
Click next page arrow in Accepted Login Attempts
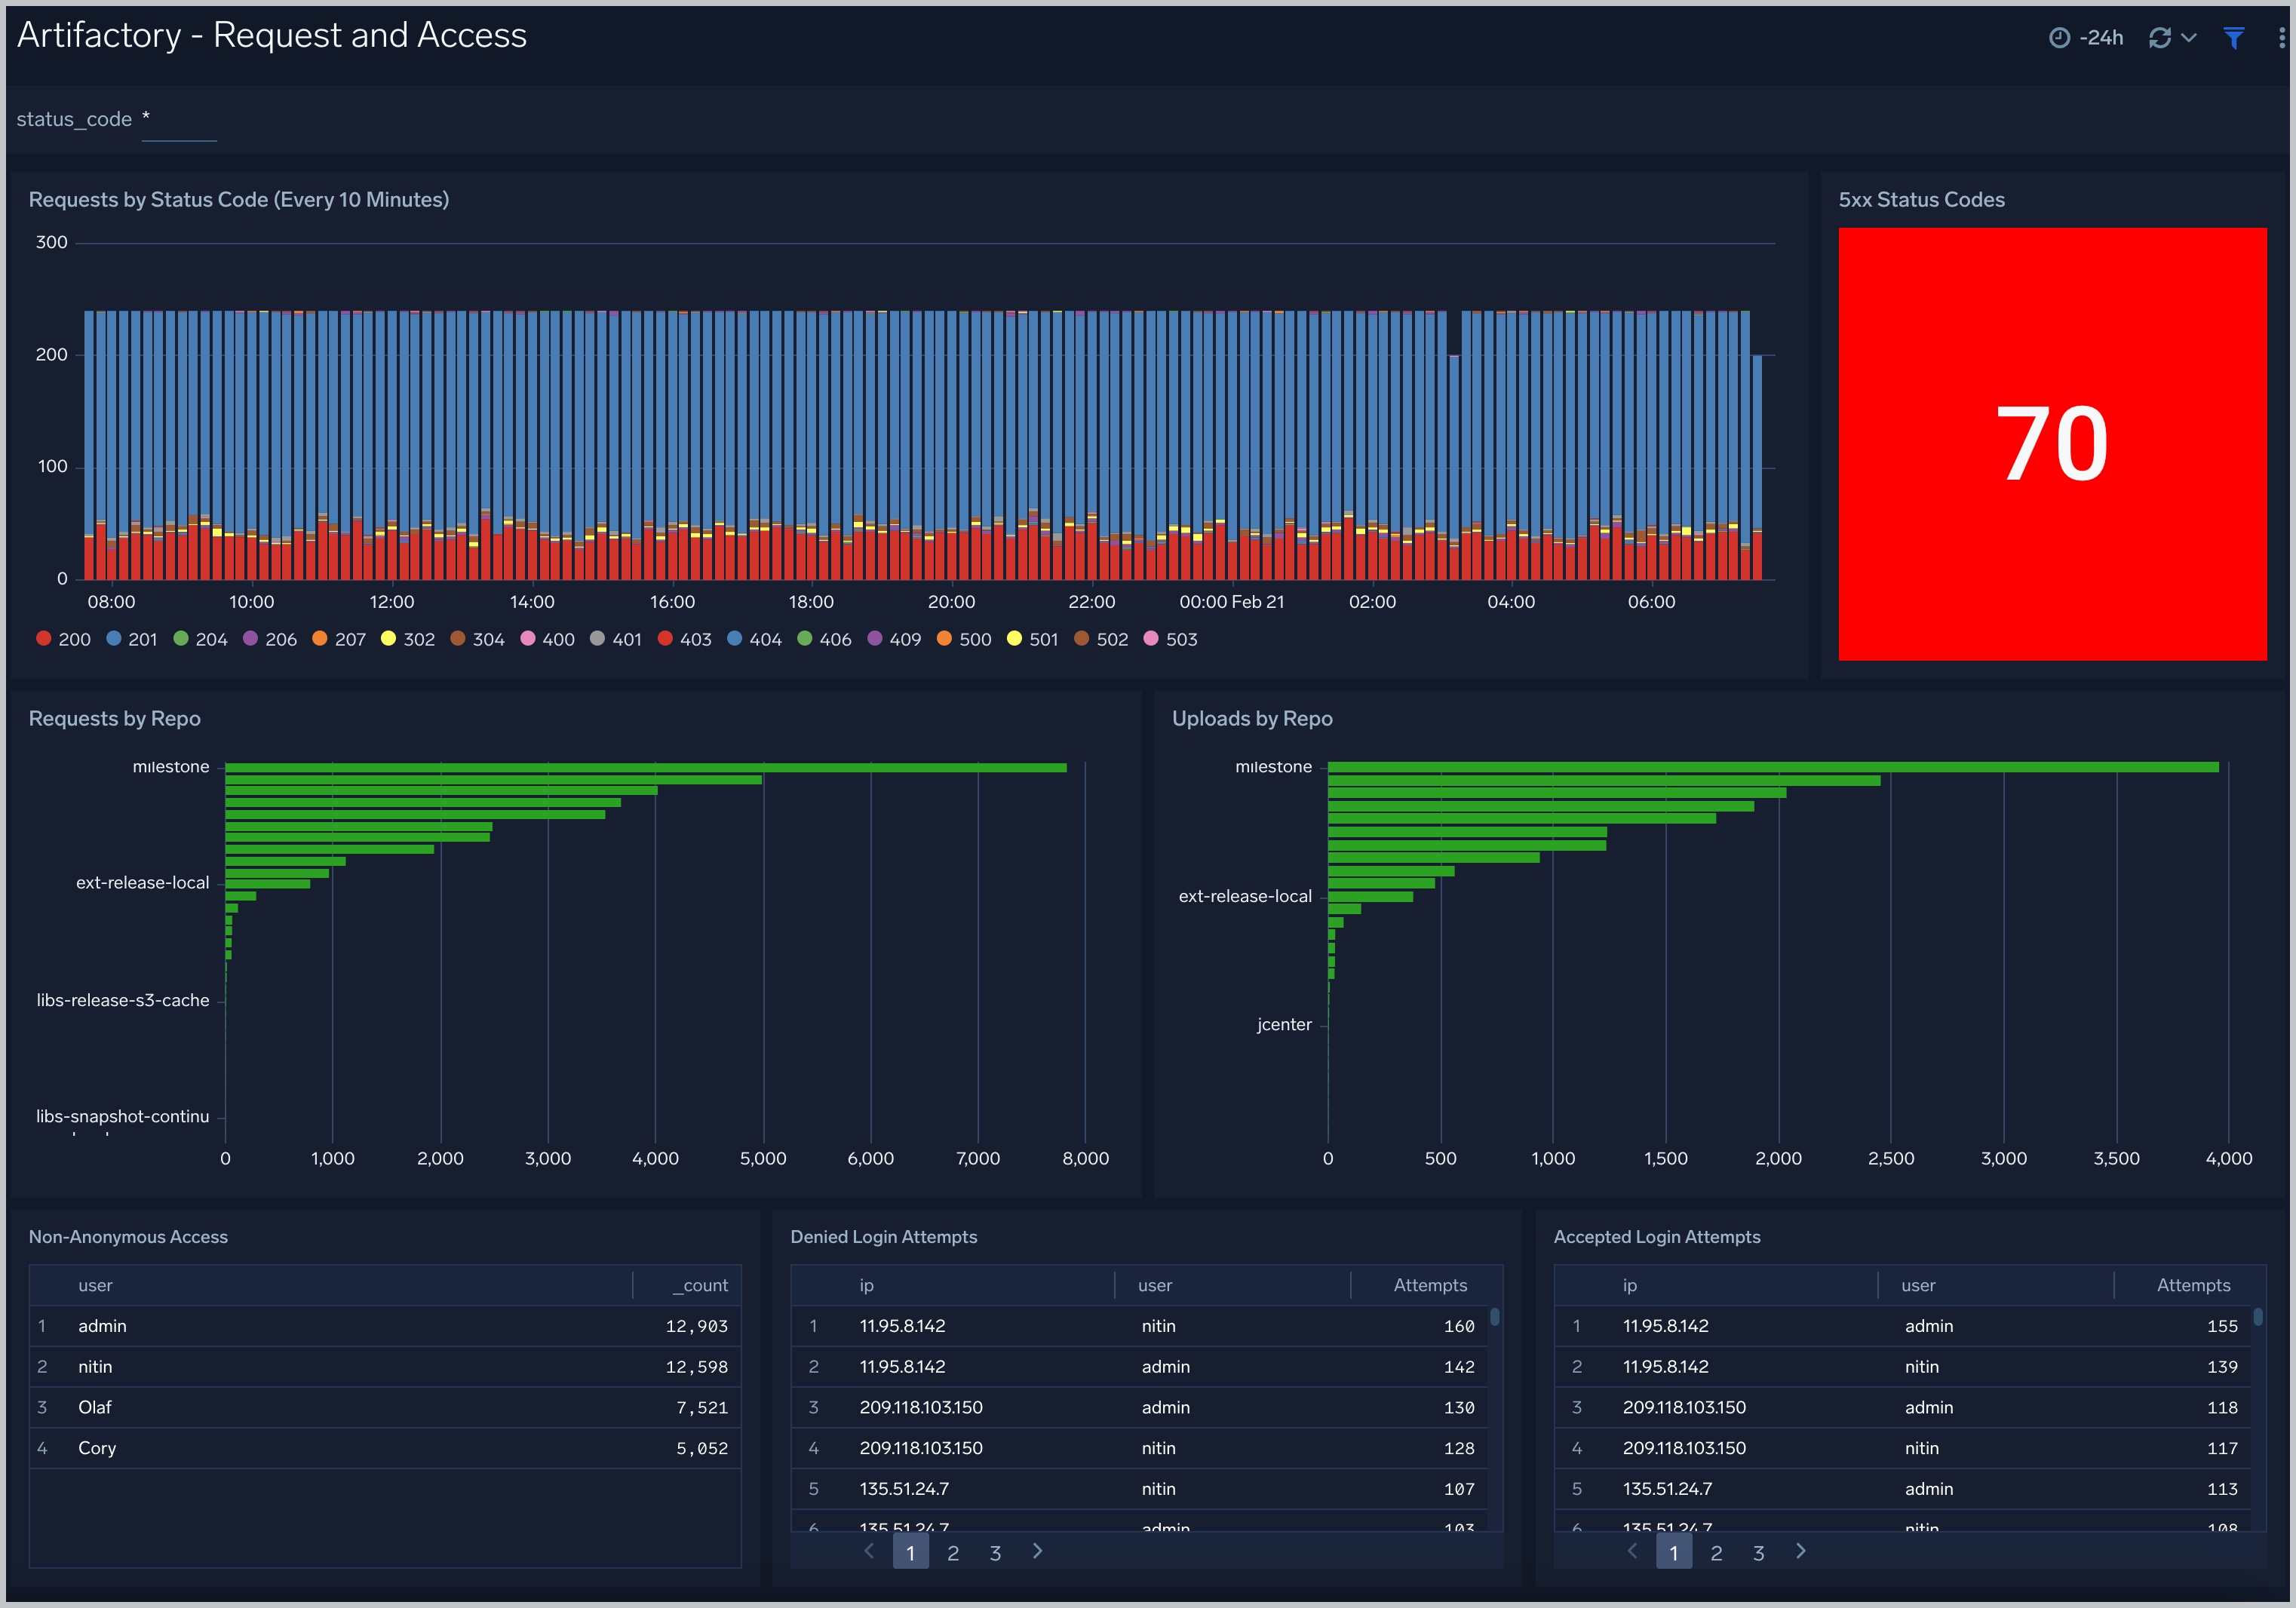pyautogui.click(x=1800, y=1551)
